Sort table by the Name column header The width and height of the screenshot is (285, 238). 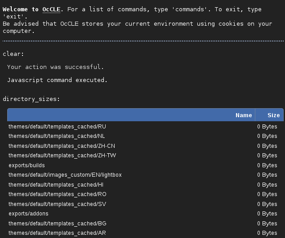coord(244,115)
